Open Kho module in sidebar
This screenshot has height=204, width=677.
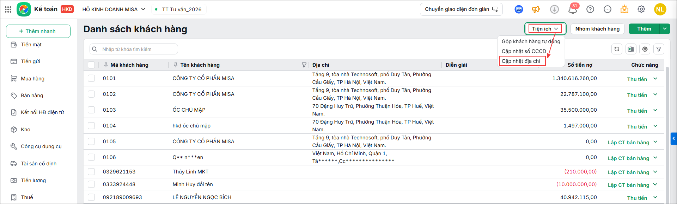coord(25,130)
